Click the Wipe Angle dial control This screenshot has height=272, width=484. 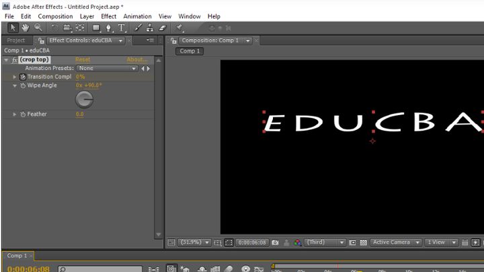click(x=84, y=100)
